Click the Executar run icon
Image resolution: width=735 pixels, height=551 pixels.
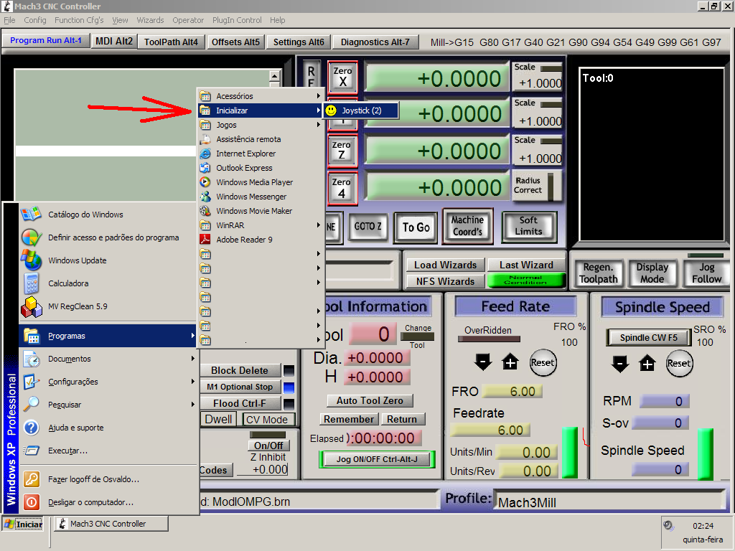[31, 451]
